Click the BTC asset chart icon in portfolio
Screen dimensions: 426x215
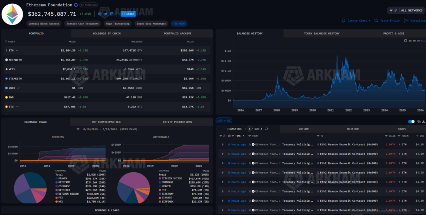(x=17, y=107)
